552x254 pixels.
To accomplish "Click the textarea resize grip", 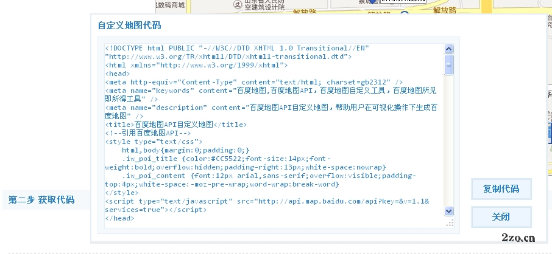I will tap(450, 223).
